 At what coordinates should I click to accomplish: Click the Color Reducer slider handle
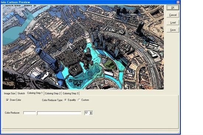coord(37,113)
